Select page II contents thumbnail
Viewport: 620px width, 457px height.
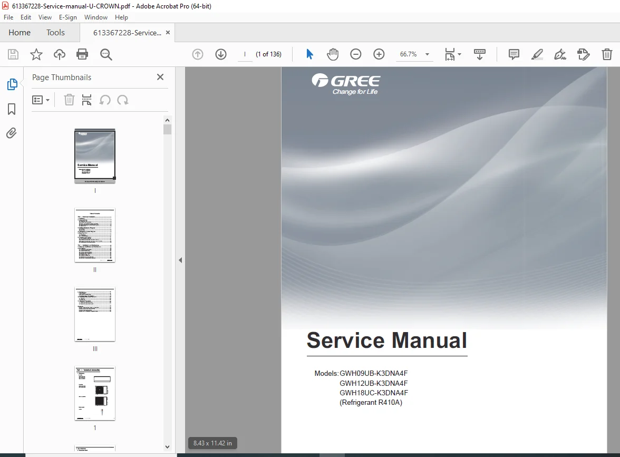(95, 235)
